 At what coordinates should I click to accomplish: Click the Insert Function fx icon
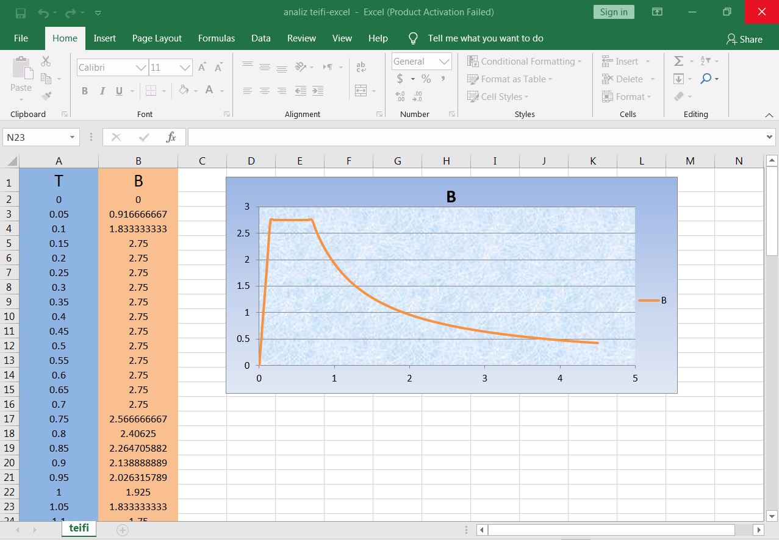[x=171, y=137]
